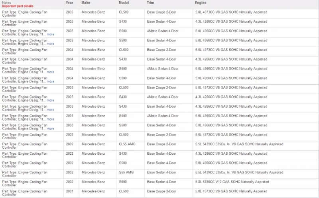The image size is (319, 198).
Task: Click 'more' in 2003 S500 Base Sedan row
Action: [x=51, y=128]
